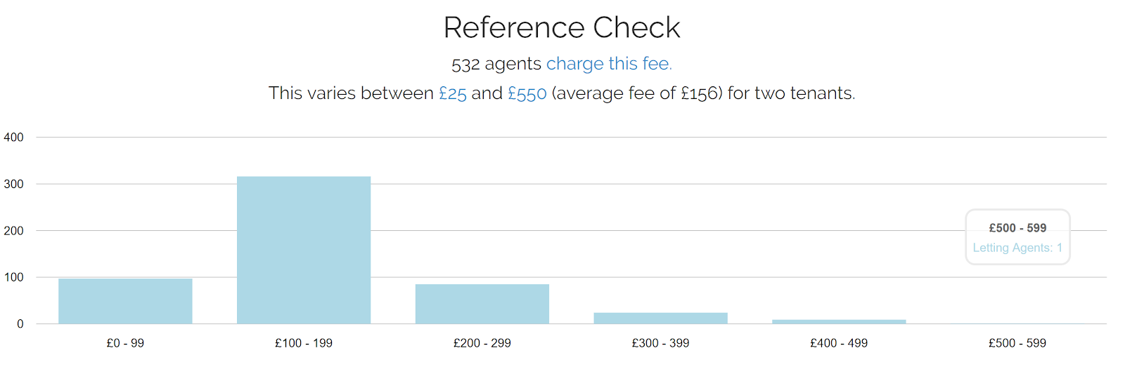The height and width of the screenshot is (374, 1125).
Task: Click the £100 - 199 axis label
Action: pos(304,343)
